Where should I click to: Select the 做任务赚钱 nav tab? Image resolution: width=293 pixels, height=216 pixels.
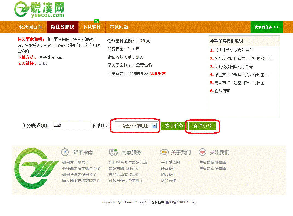tap(62, 27)
